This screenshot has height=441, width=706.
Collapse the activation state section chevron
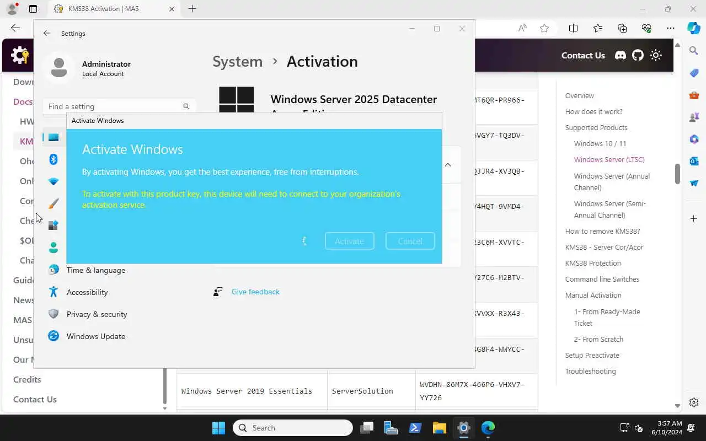(448, 164)
